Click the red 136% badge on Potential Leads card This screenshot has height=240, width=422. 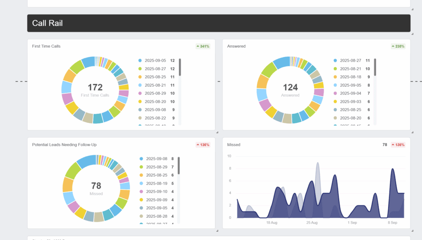203,145
